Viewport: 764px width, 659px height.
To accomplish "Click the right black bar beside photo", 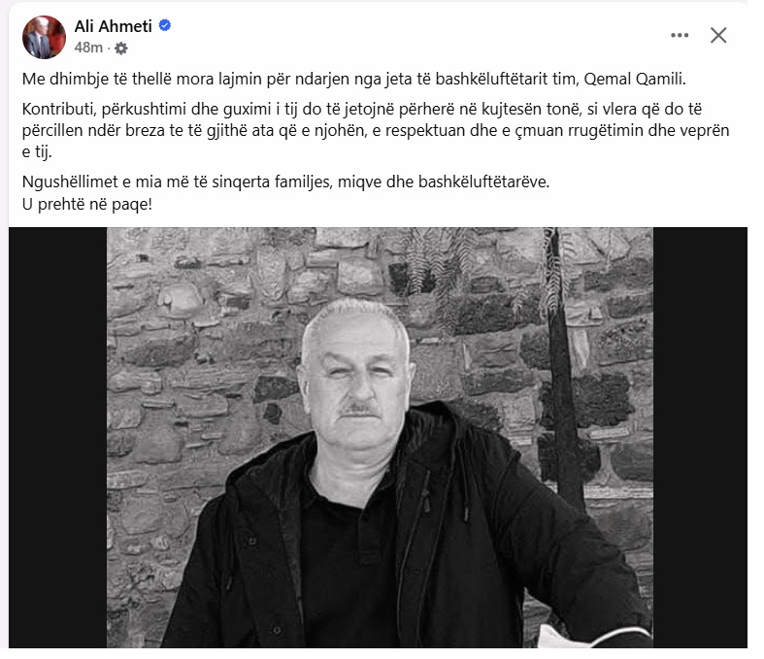I will 700,438.
